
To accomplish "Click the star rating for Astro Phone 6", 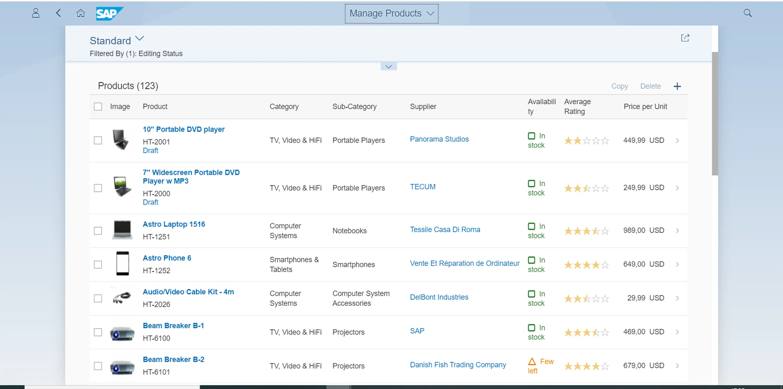I will [587, 265].
